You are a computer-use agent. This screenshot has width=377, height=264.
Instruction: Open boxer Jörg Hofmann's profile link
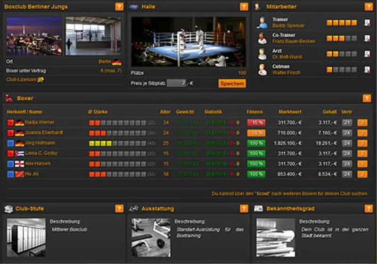[x=40, y=143]
